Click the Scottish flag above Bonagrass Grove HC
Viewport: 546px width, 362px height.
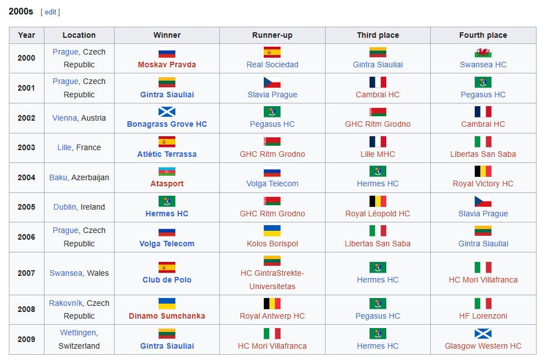click(x=167, y=112)
